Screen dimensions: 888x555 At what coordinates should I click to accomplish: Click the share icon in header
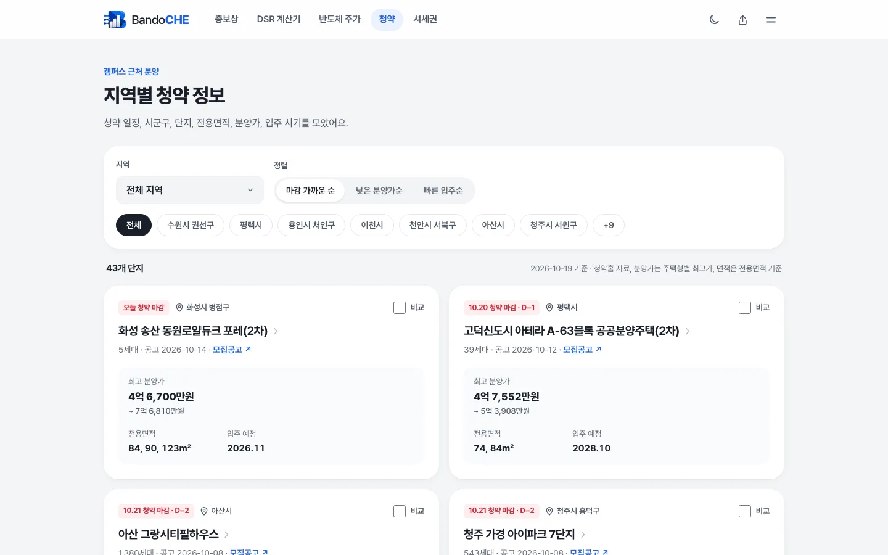(x=742, y=20)
